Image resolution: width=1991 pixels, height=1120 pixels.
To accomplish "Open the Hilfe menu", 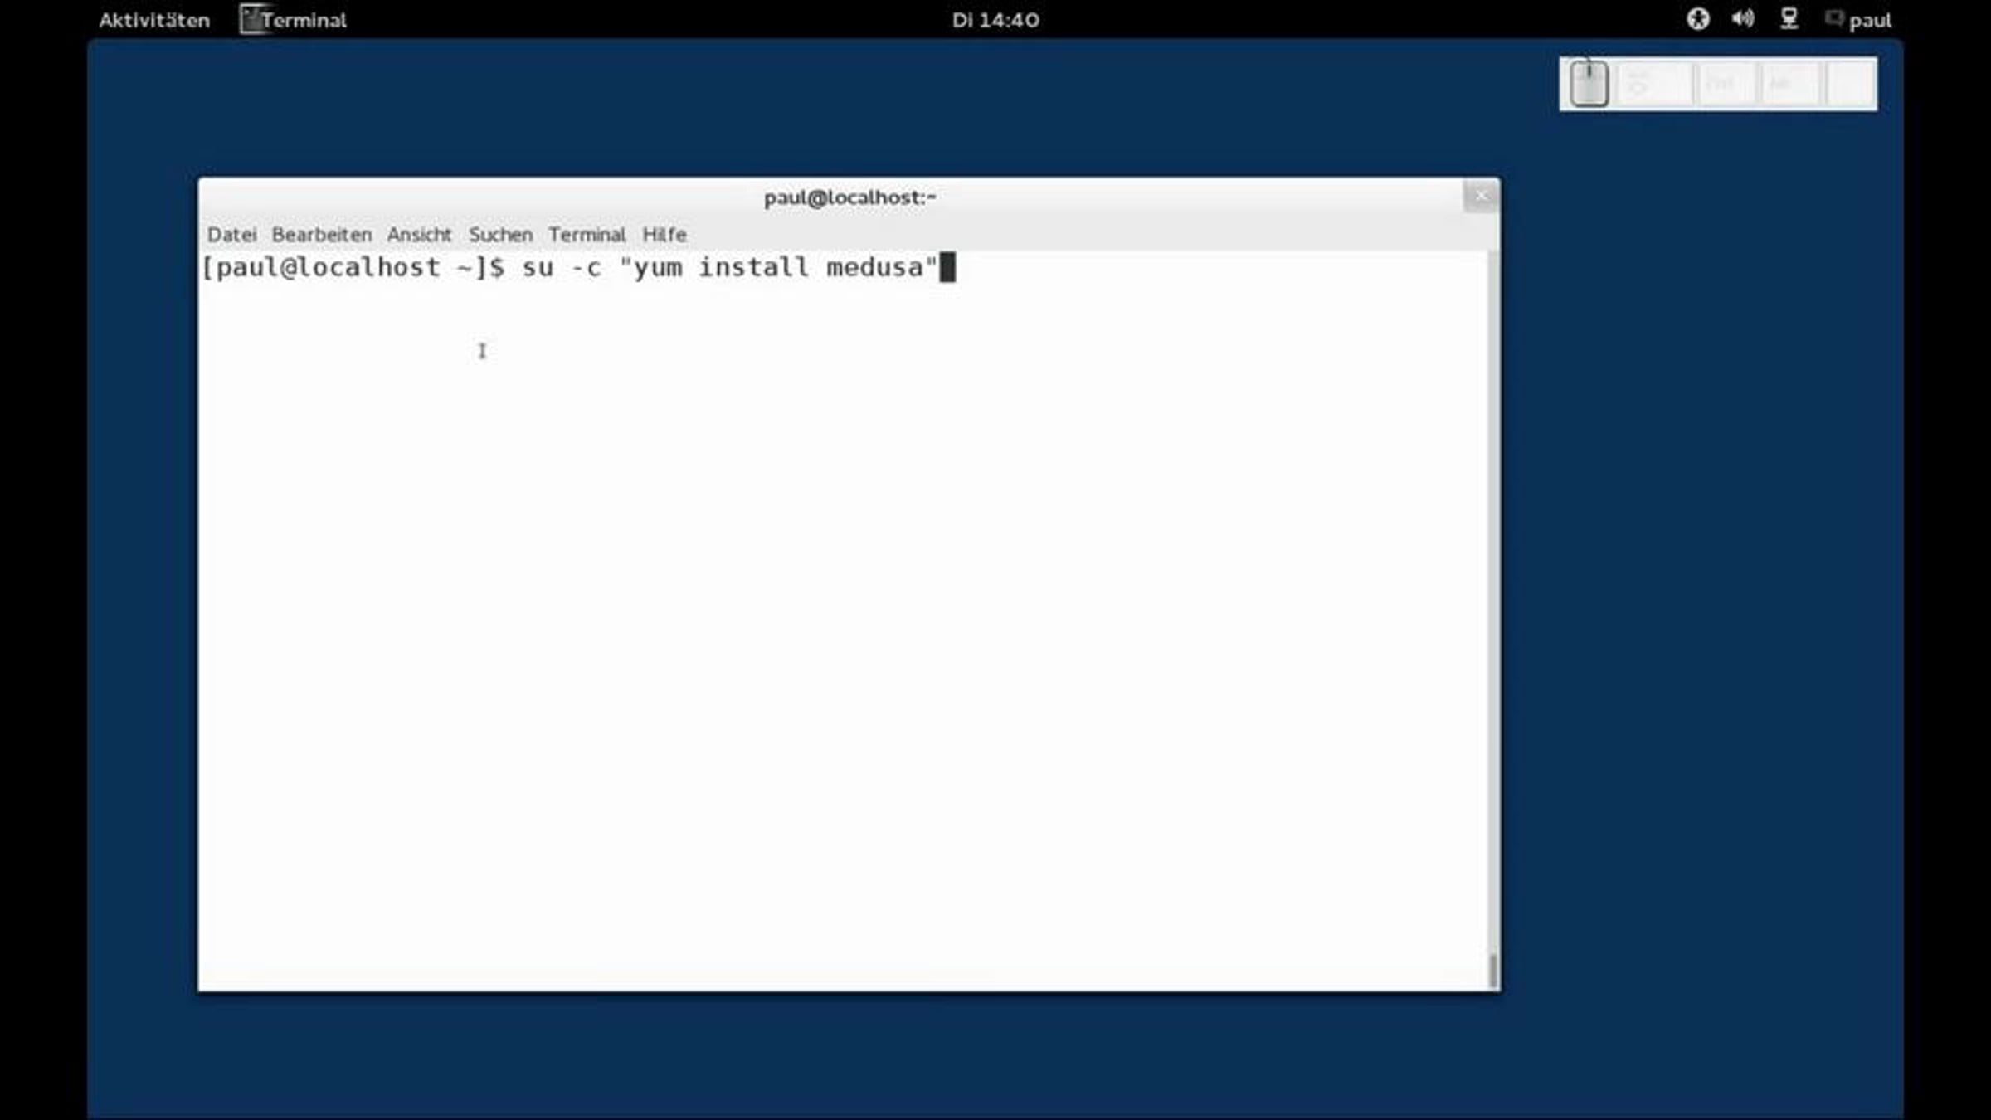I will (x=664, y=235).
